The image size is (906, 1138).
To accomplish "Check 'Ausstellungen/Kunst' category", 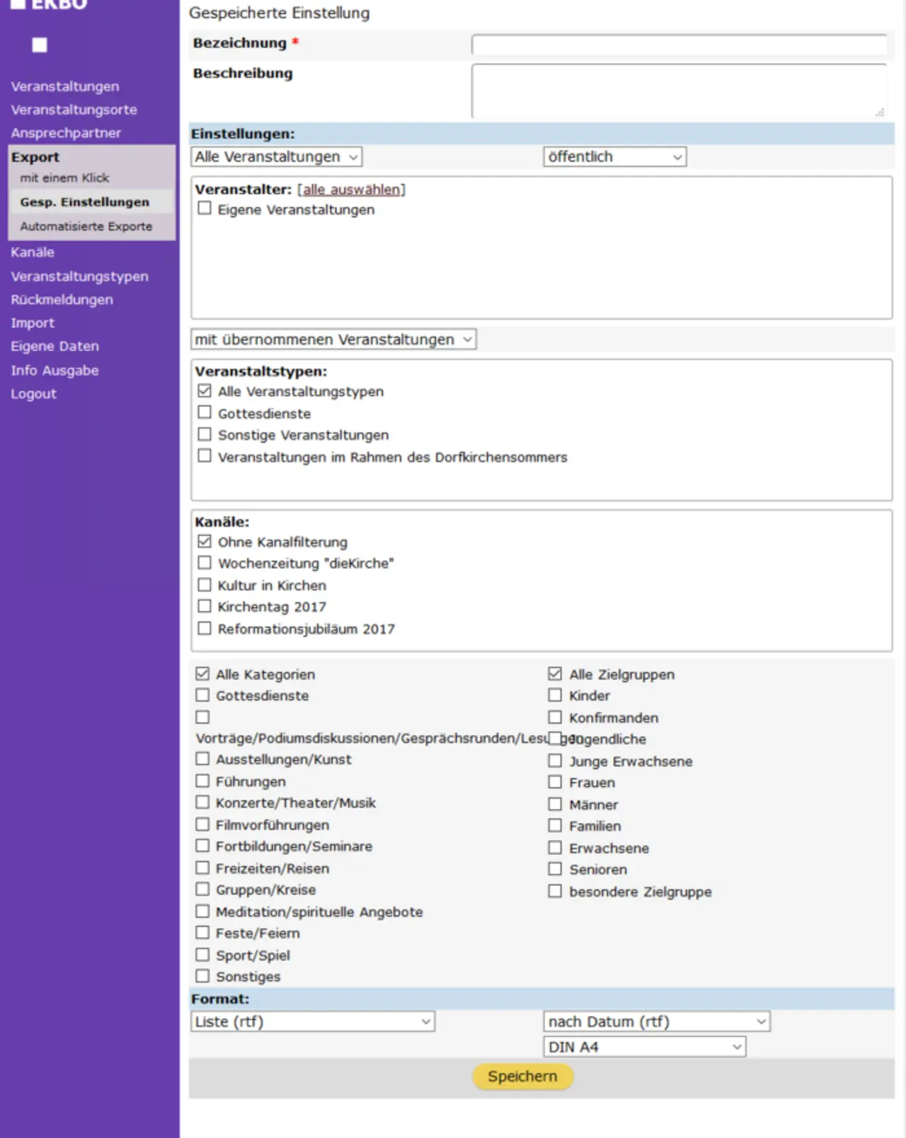I will point(202,759).
